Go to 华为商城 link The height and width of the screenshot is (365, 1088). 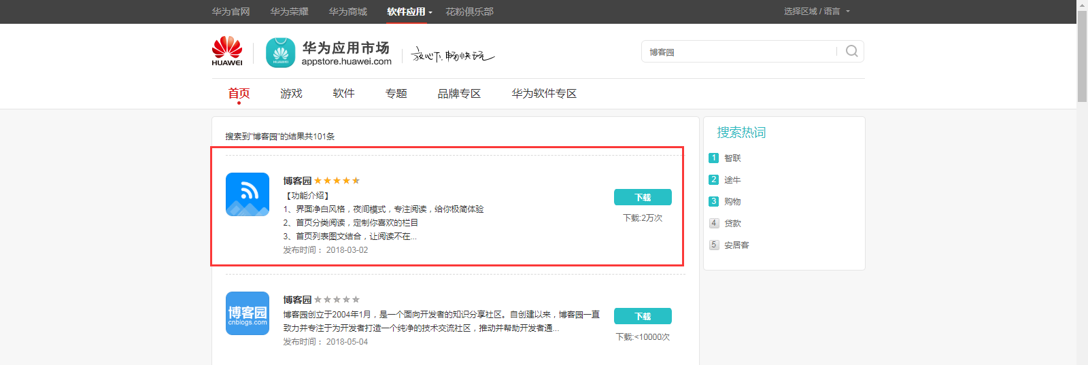click(347, 12)
